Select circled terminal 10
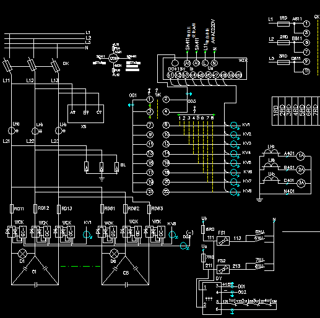The height and width of the screenshot is (318, 320). 166,135
